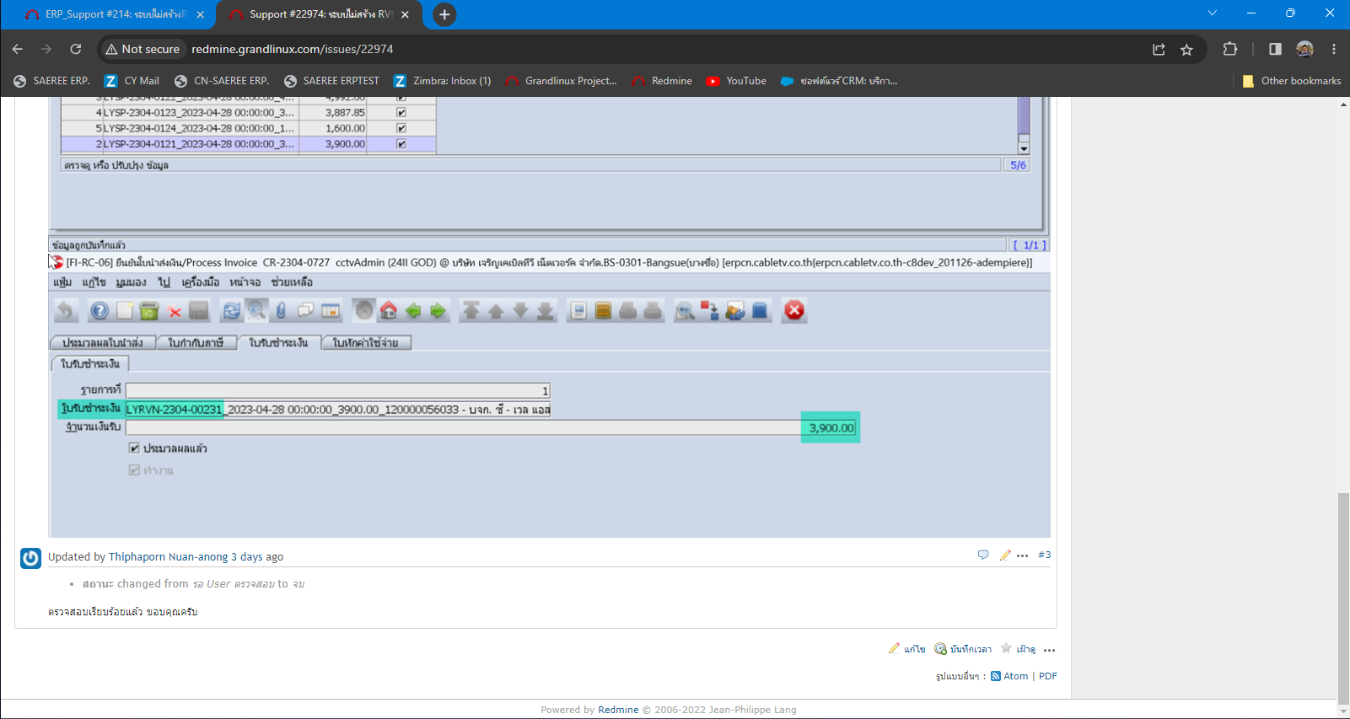The height and width of the screenshot is (719, 1350).
Task: Click the Help question-mark toolbar icon
Action: (x=100, y=311)
